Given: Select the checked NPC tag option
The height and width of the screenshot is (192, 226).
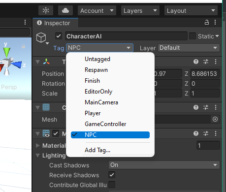Looking at the screenshot, I should pyautogui.click(x=110, y=135).
